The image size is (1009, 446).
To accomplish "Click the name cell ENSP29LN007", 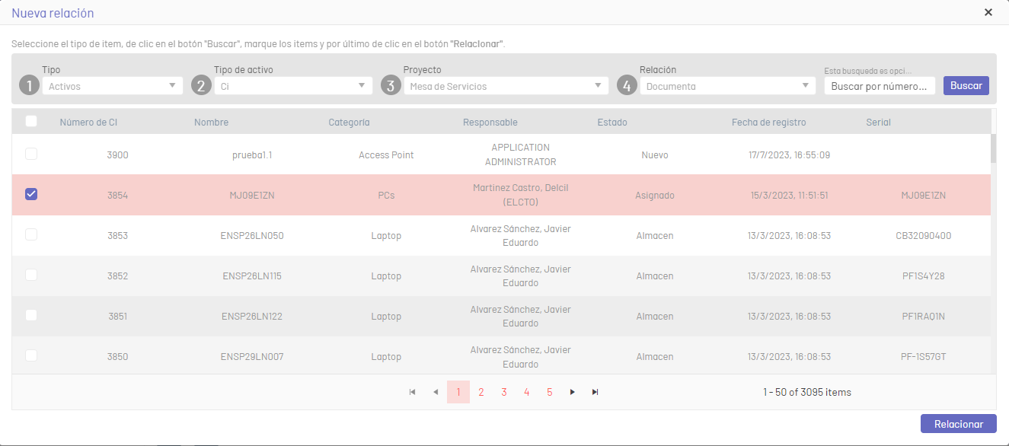I will [x=252, y=356].
